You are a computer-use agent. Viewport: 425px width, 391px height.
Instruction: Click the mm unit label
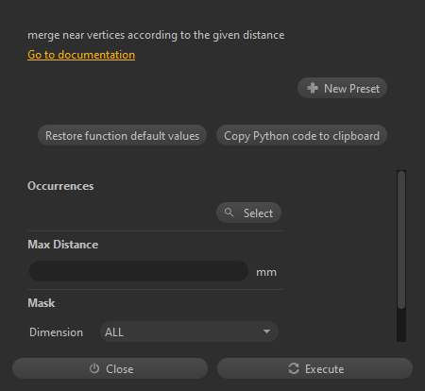[x=266, y=272]
